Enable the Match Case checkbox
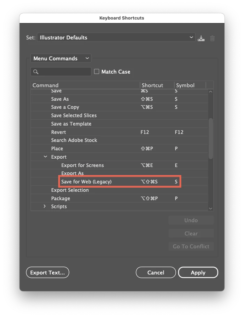The image size is (244, 317). [97, 71]
